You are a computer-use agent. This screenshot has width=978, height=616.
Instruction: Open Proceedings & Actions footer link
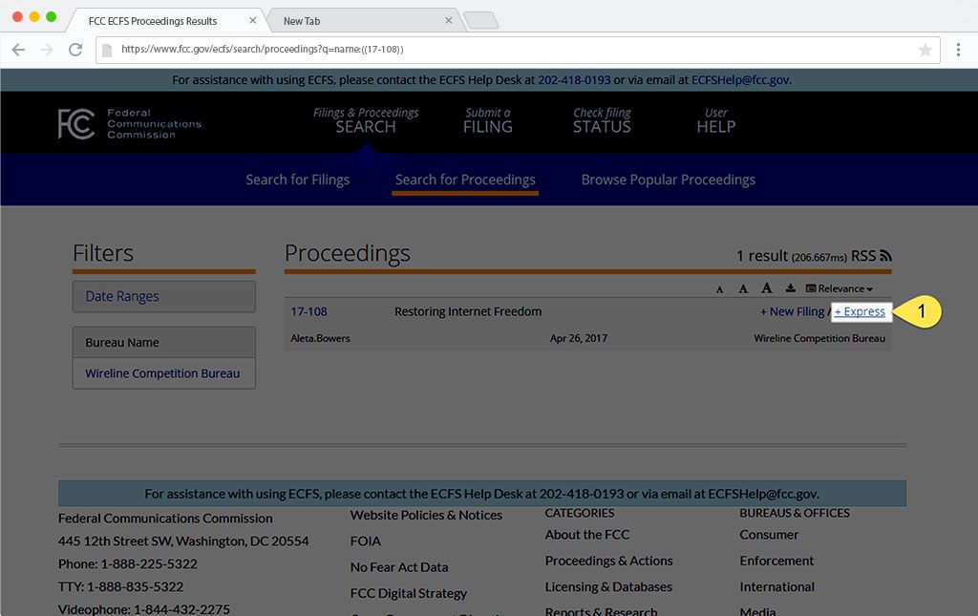pos(608,561)
